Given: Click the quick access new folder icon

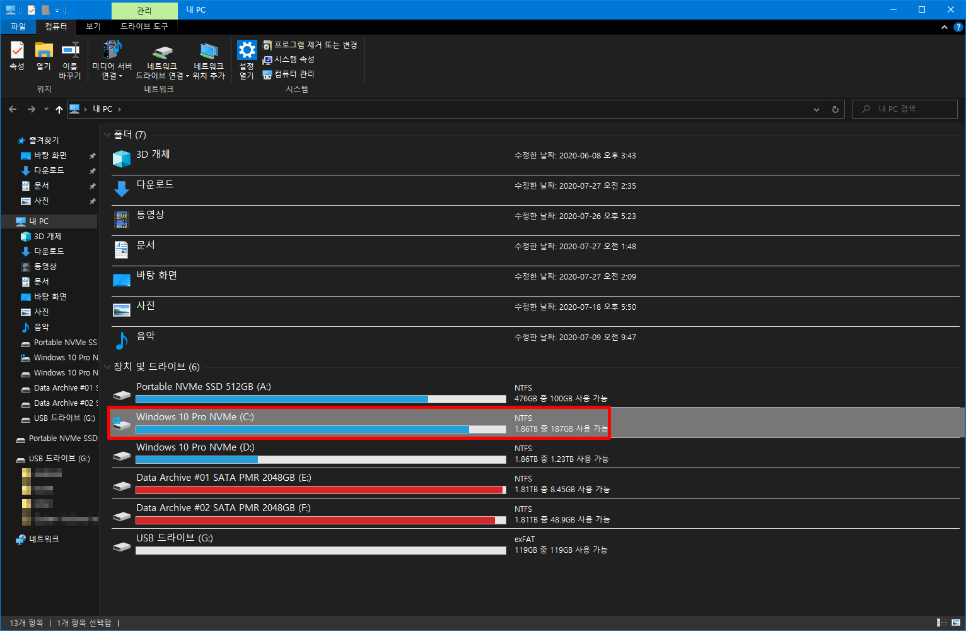Looking at the screenshot, I should coord(45,10).
